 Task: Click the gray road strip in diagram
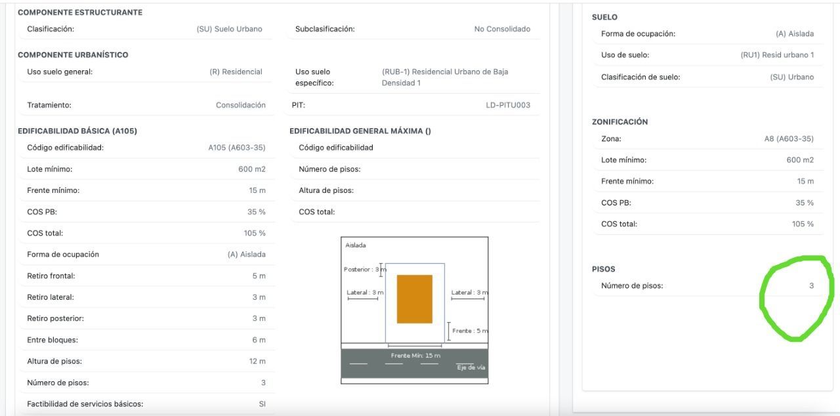pyautogui.click(x=415, y=364)
